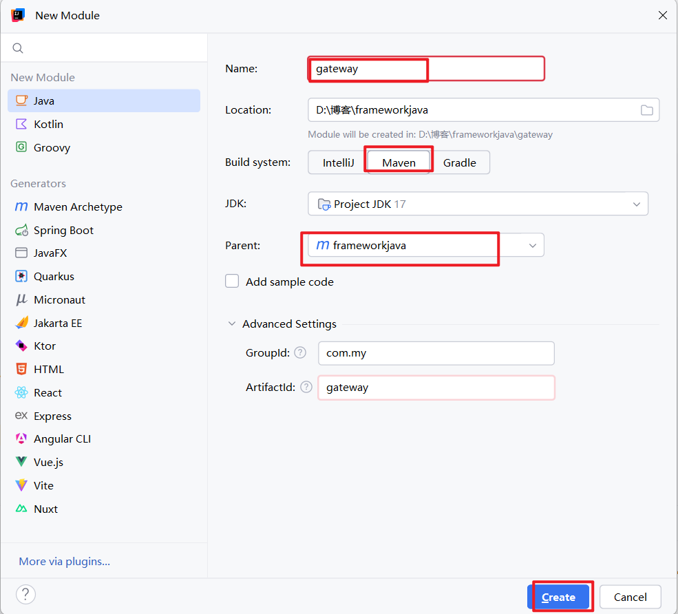Click the Quarkus icon

tap(21, 276)
